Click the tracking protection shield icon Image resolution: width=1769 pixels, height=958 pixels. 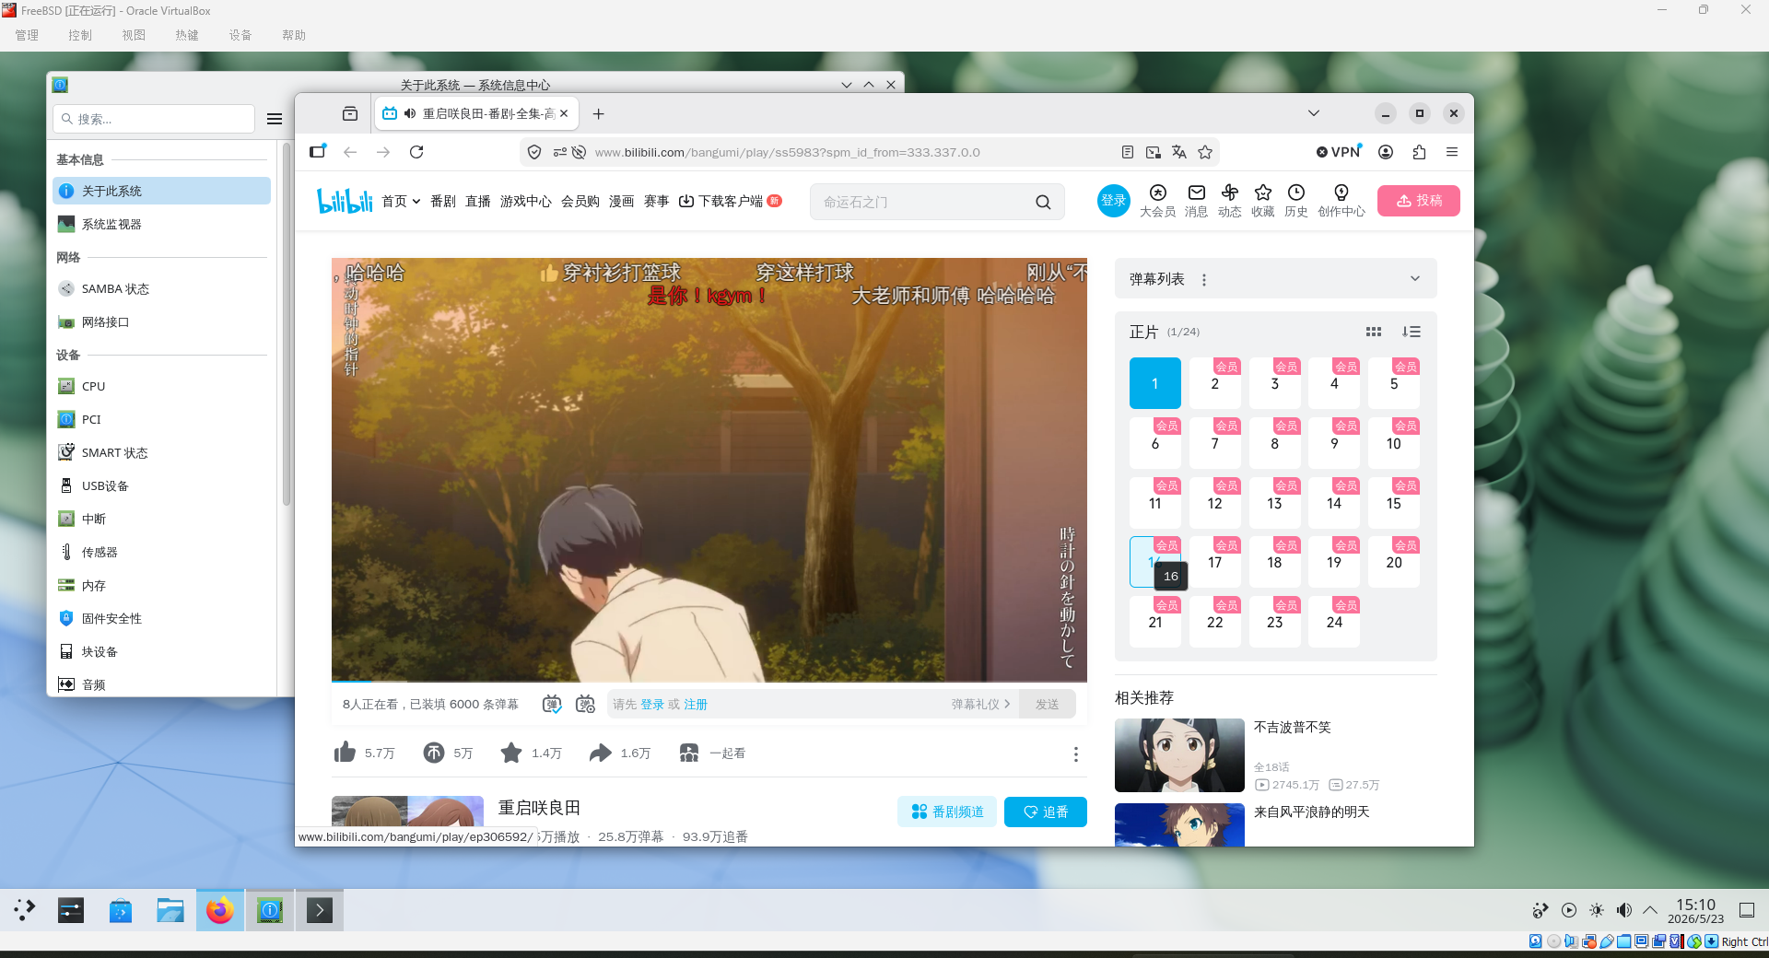533,152
